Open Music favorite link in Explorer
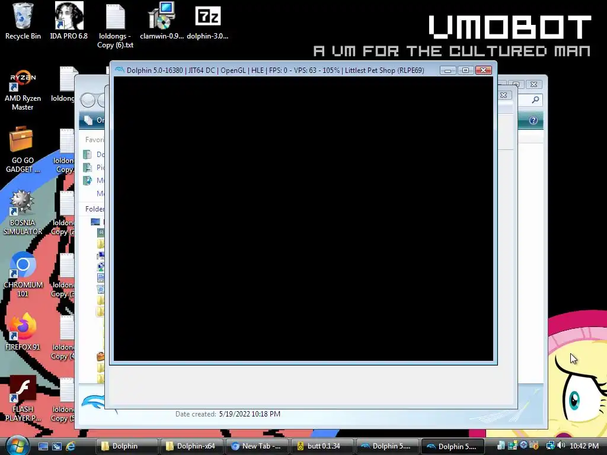Image resolution: width=607 pixels, height=455 pixels. point(94,180)
